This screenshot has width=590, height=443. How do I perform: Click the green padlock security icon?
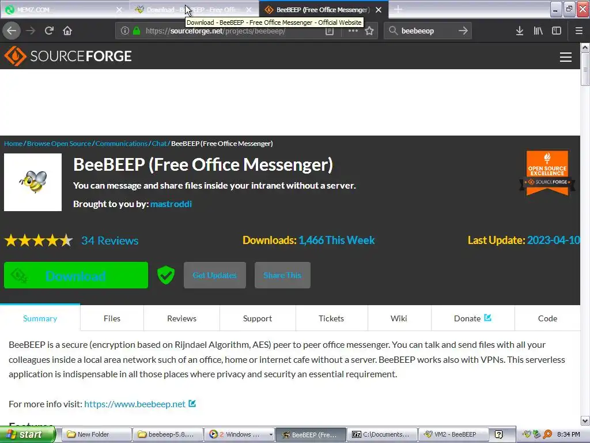click(x=136, y=31)
